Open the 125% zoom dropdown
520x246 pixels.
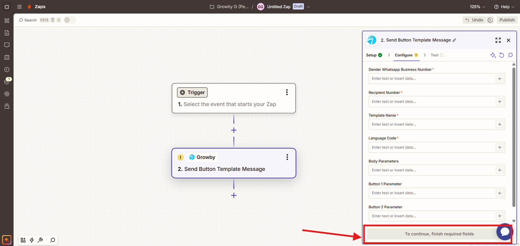477,7
